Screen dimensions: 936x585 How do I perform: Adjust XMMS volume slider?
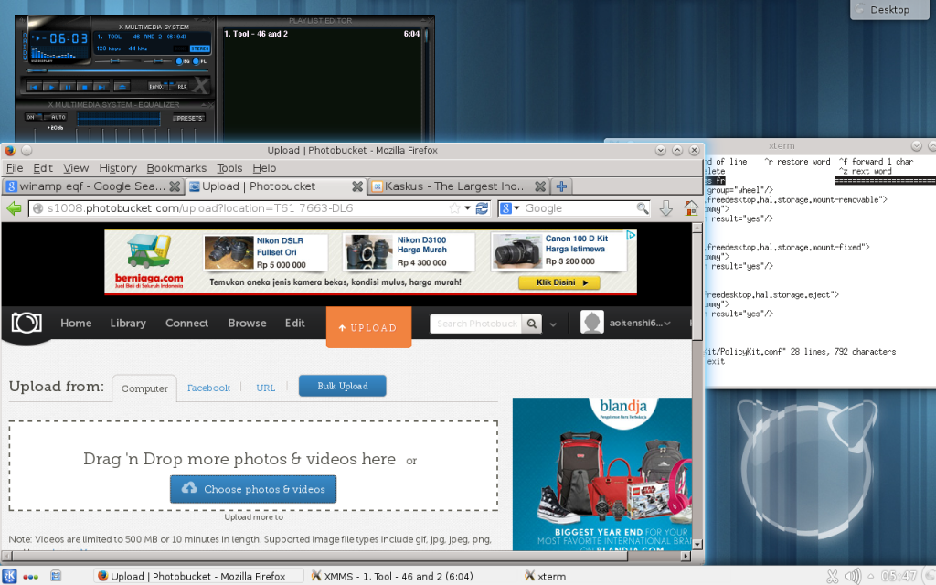click(118, 61)
